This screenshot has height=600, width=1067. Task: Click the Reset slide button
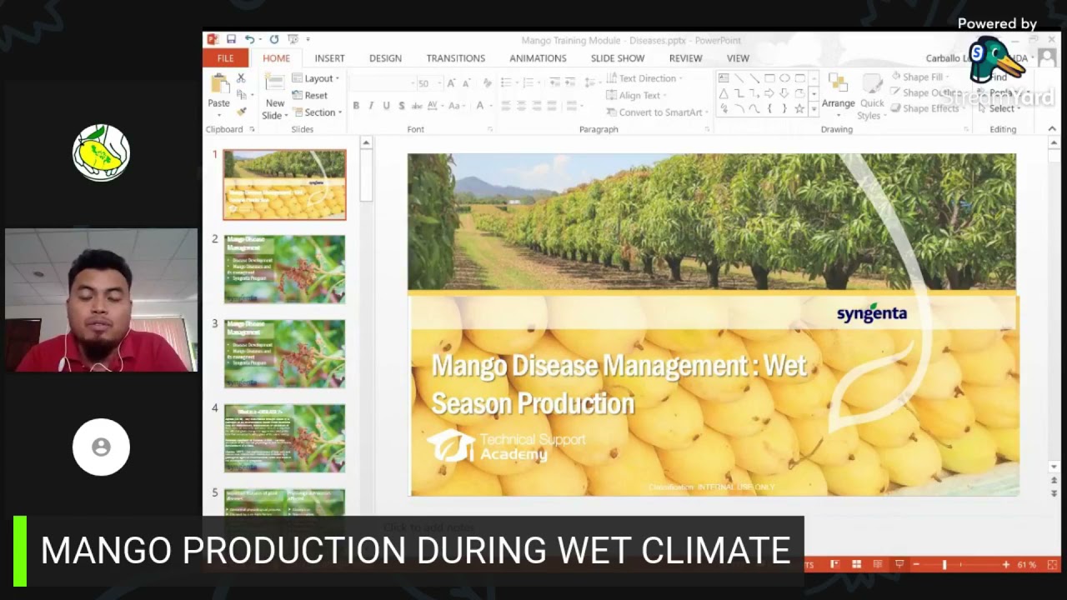coord(309,96)
